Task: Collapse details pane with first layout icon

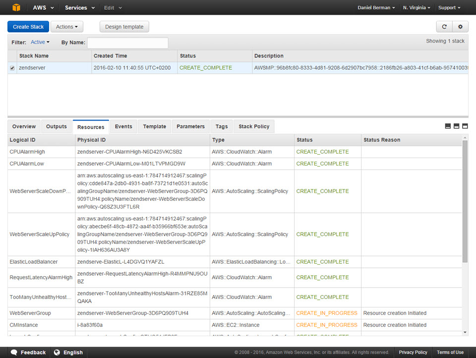Action: [x=447, y=126]
